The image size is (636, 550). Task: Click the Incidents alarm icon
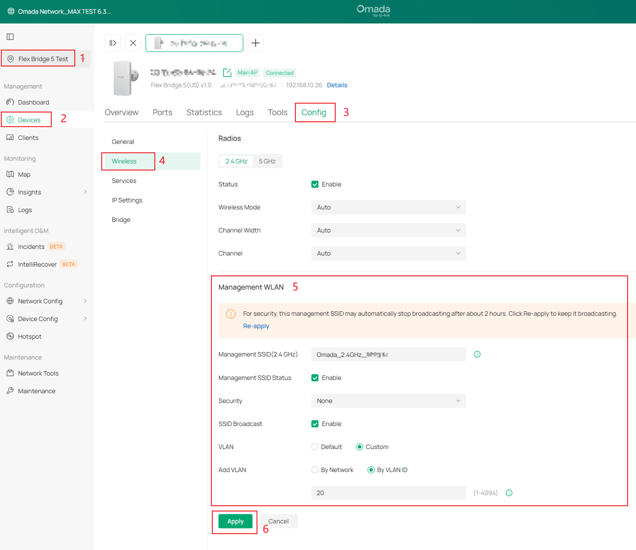tap(10, 246)
